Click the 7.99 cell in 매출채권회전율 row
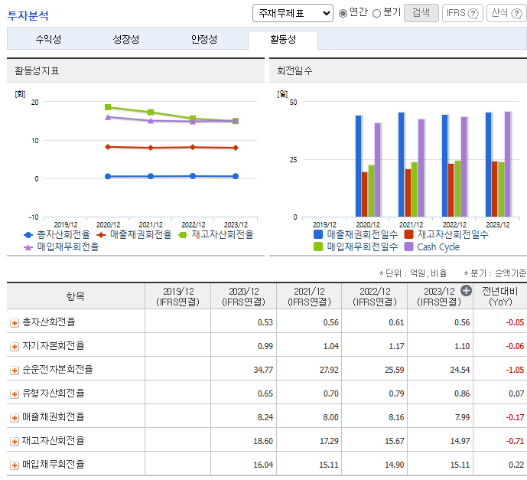 (x=462, y=417)
